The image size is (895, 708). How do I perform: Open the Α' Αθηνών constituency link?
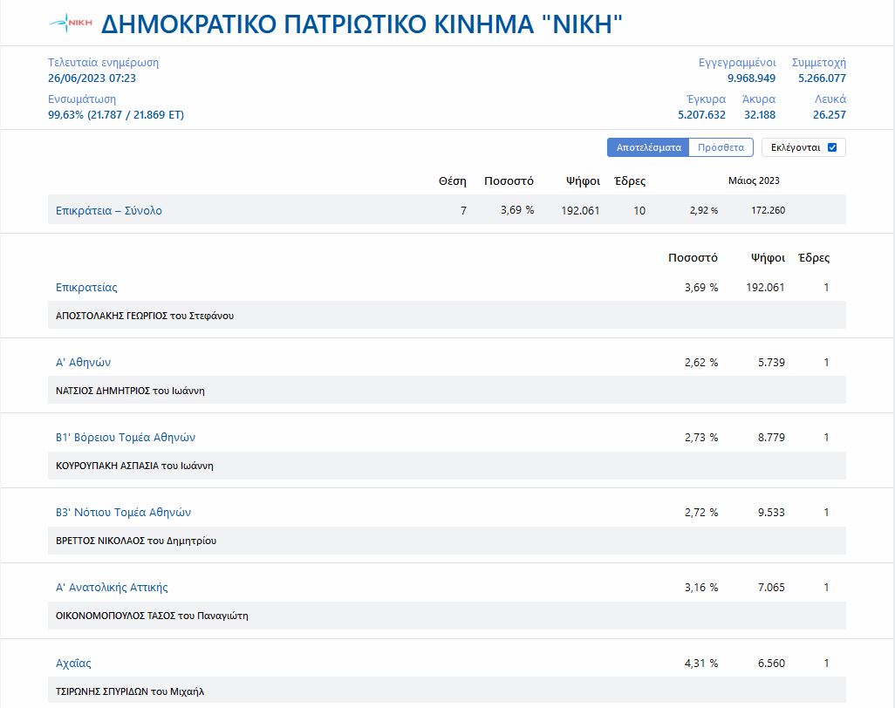(83, 362)
